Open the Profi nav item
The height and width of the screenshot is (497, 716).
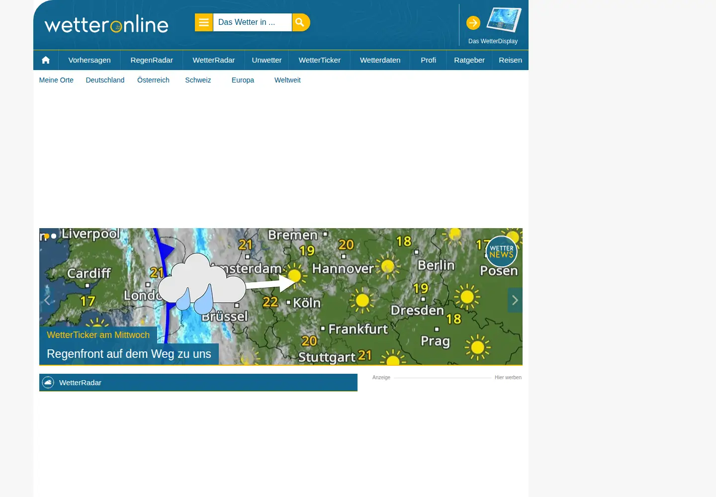(x=429, y=60)
